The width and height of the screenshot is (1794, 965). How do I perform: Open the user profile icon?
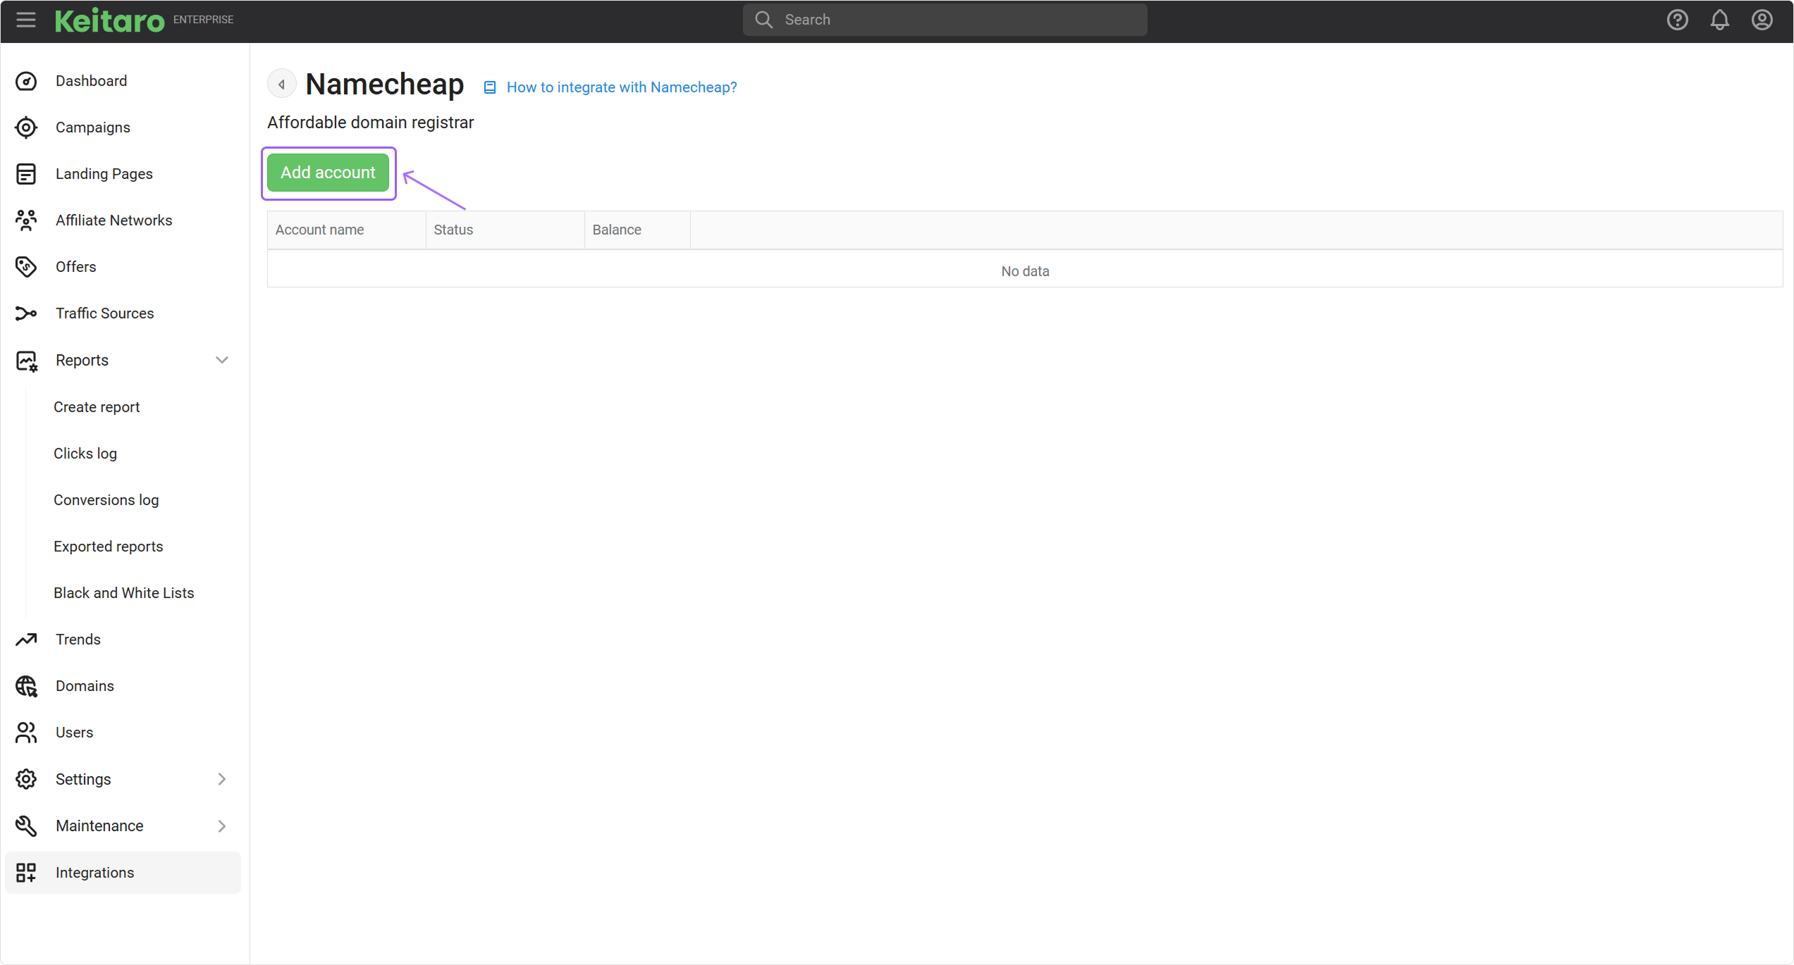(1762, 20)
